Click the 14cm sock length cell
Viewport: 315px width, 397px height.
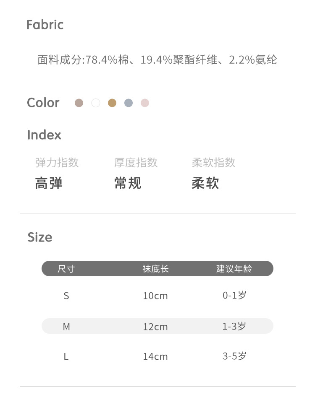155,357
